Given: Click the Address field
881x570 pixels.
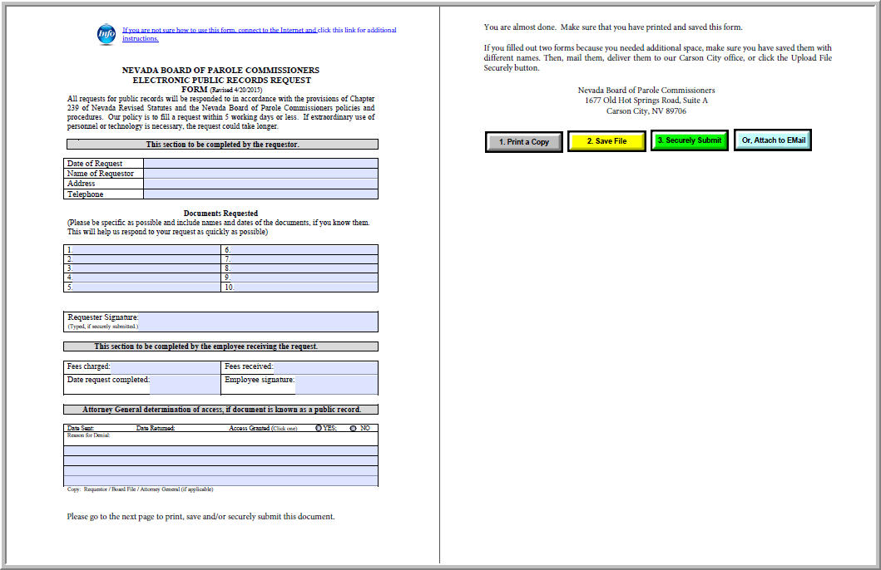Looking at the screenshot, I should (258, 184).
